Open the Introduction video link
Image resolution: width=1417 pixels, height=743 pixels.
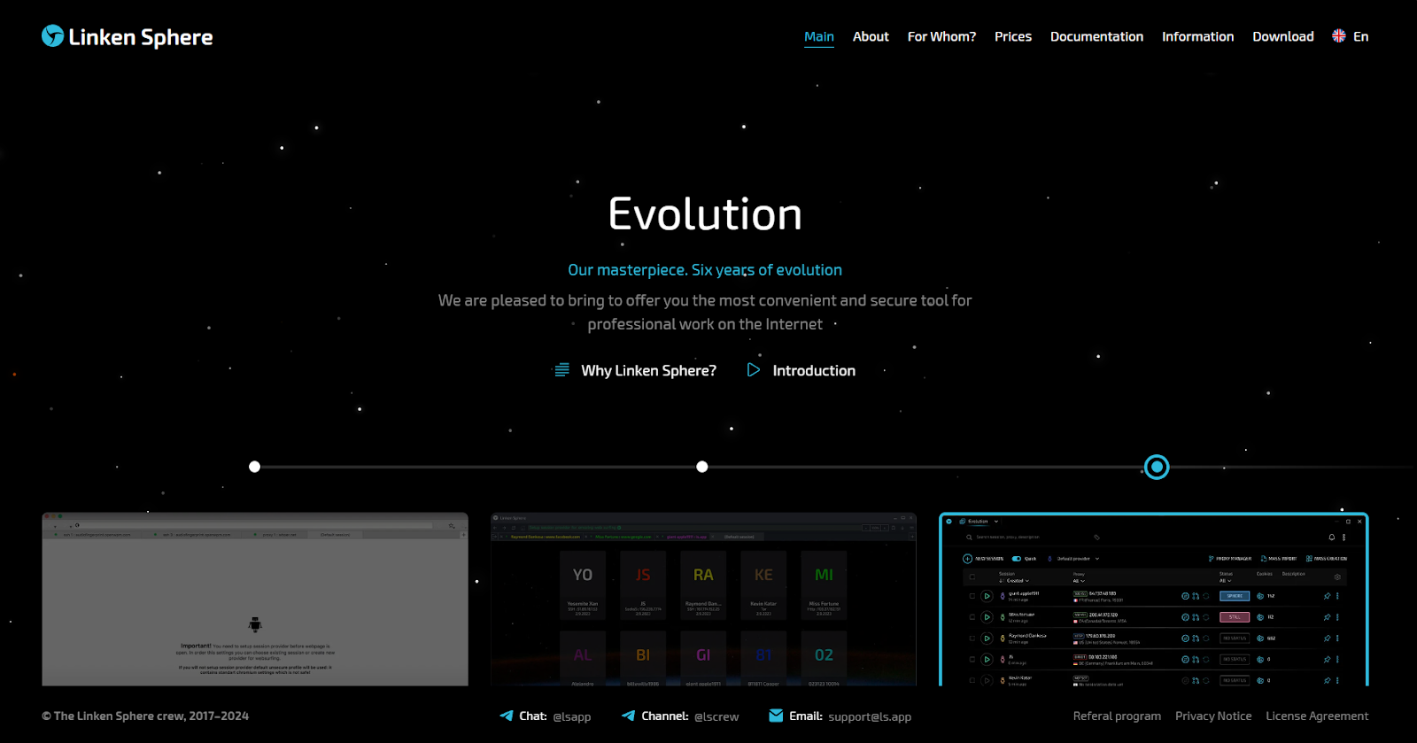(814, 371)
